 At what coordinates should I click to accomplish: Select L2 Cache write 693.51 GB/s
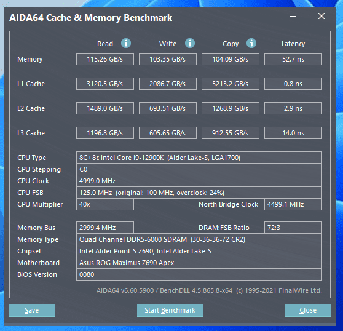168,108
